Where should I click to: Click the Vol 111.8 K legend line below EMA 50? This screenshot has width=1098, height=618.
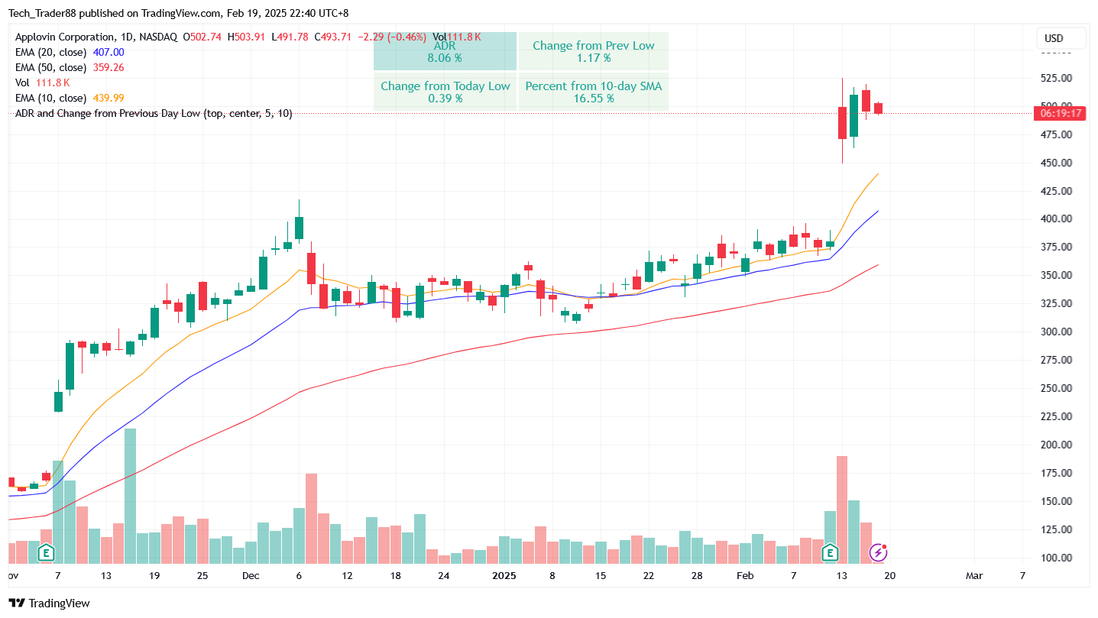click(43, 83)
